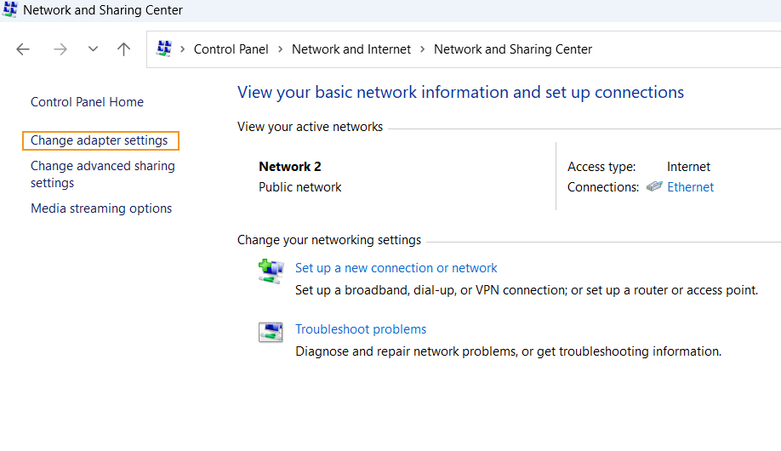
Task: Open the Ethernet connection status link
Action: 690,187
